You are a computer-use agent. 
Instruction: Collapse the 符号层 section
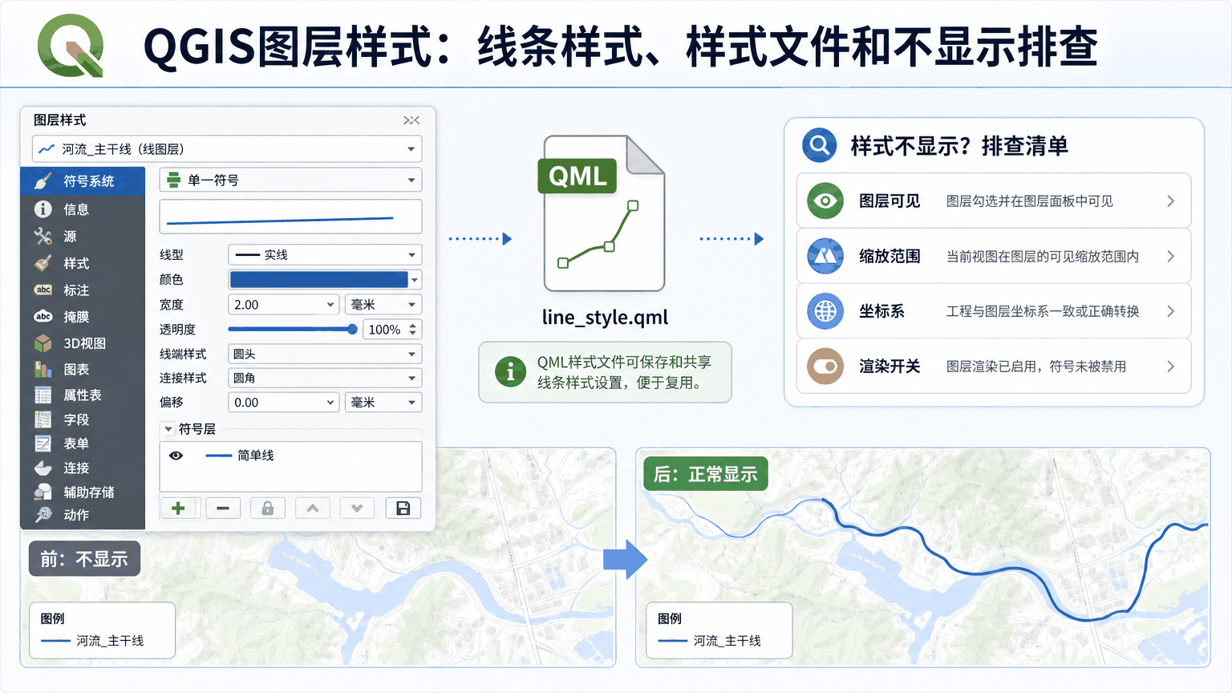tap(168, 429)
